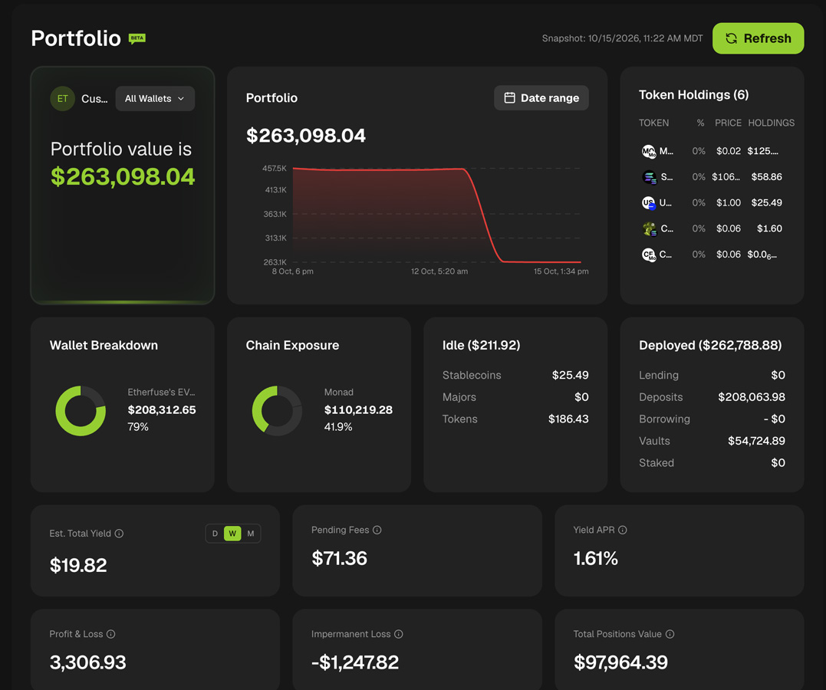Click the $25.49 token holdings value
The image size is (826, 690).
click(766, 203)
